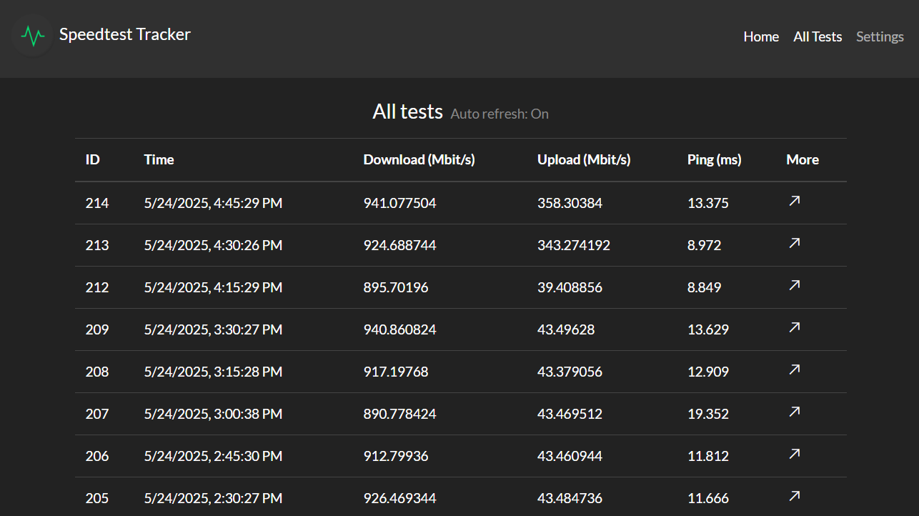Click download value 917.19768
Image resolution: width=919 pixels, height=516 pixels.
tap(396, 372)
